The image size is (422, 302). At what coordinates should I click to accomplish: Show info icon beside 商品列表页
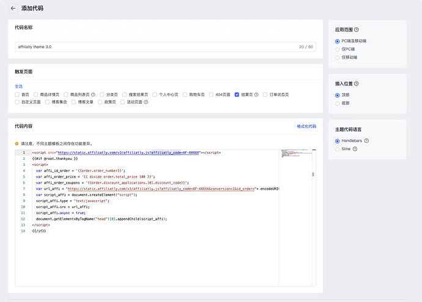pos(93,95)
